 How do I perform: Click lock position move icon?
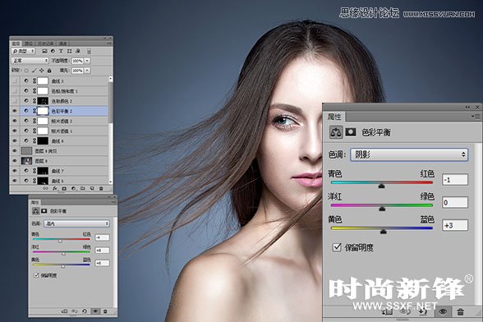(x=42, y=71)
